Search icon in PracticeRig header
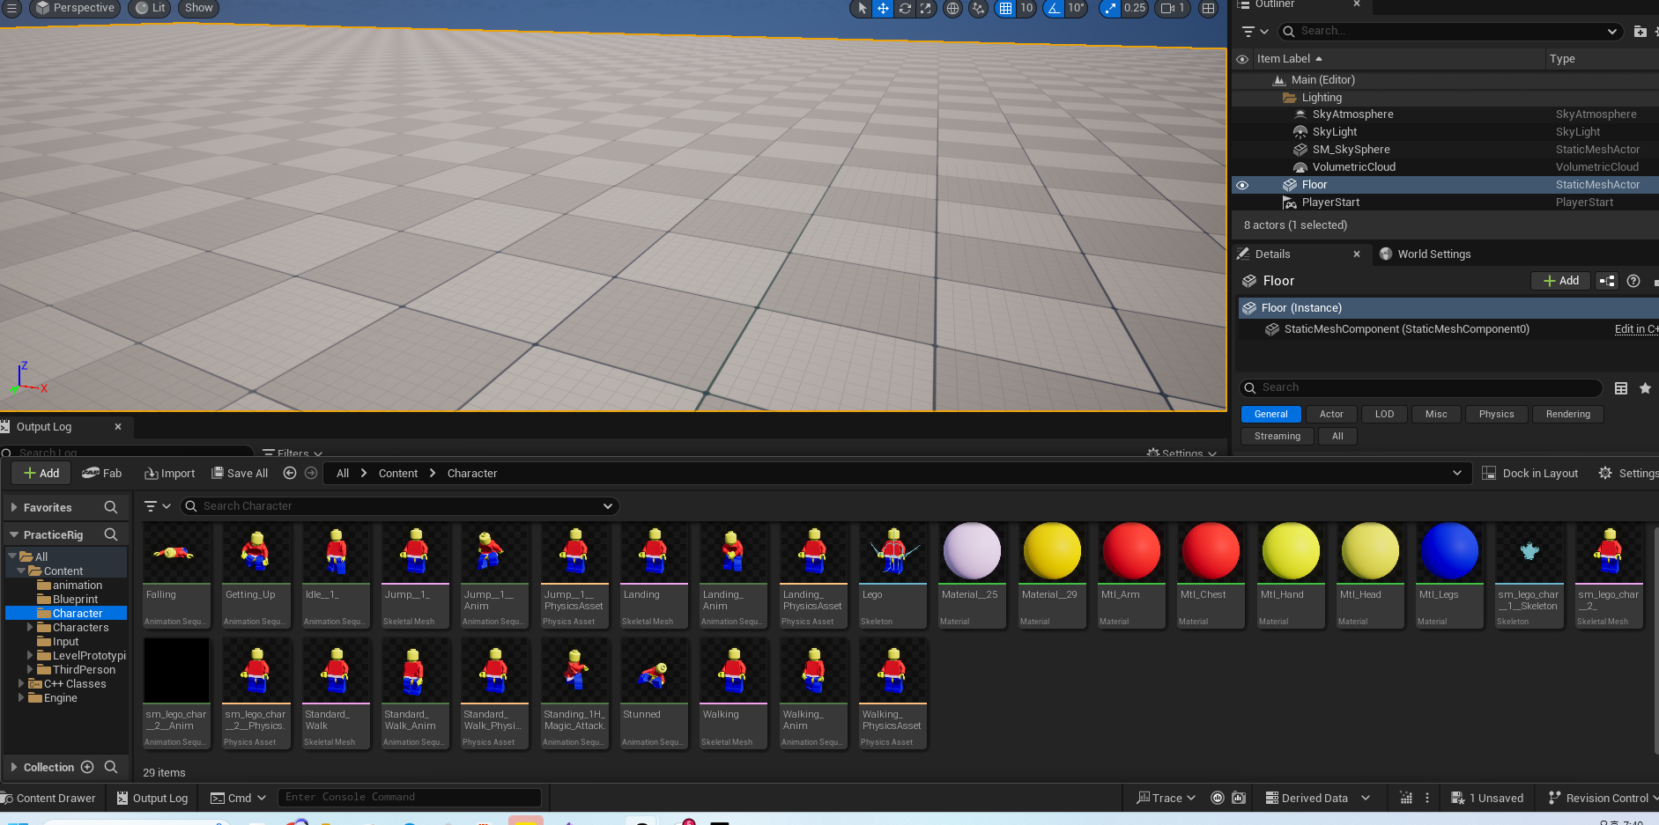 (x=111, y=535)
